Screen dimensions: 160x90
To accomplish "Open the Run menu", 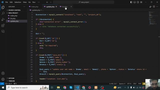I will (34, 2).
